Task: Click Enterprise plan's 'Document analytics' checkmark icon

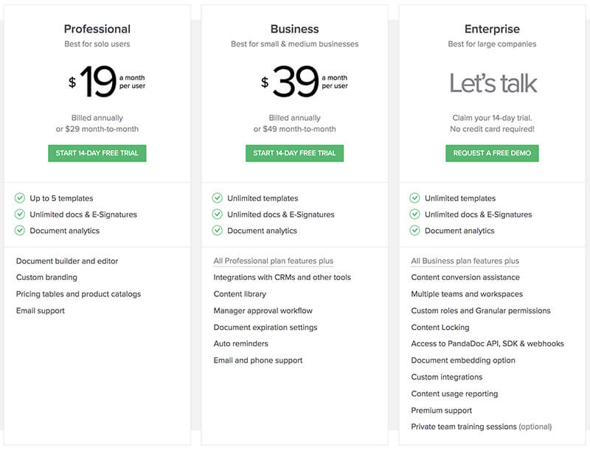Action: pos(415,231)
